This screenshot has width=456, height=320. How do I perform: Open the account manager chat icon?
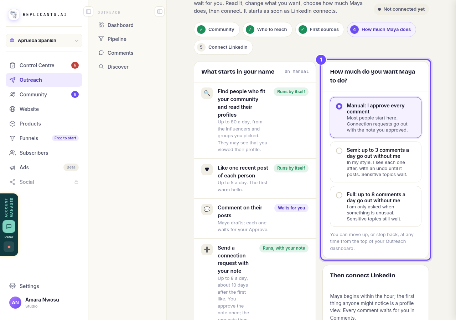pyautogui.click(x=9, y=226)
